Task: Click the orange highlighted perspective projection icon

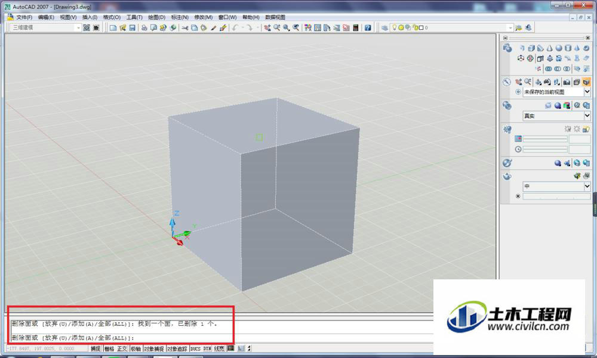Action: point(586,82)
